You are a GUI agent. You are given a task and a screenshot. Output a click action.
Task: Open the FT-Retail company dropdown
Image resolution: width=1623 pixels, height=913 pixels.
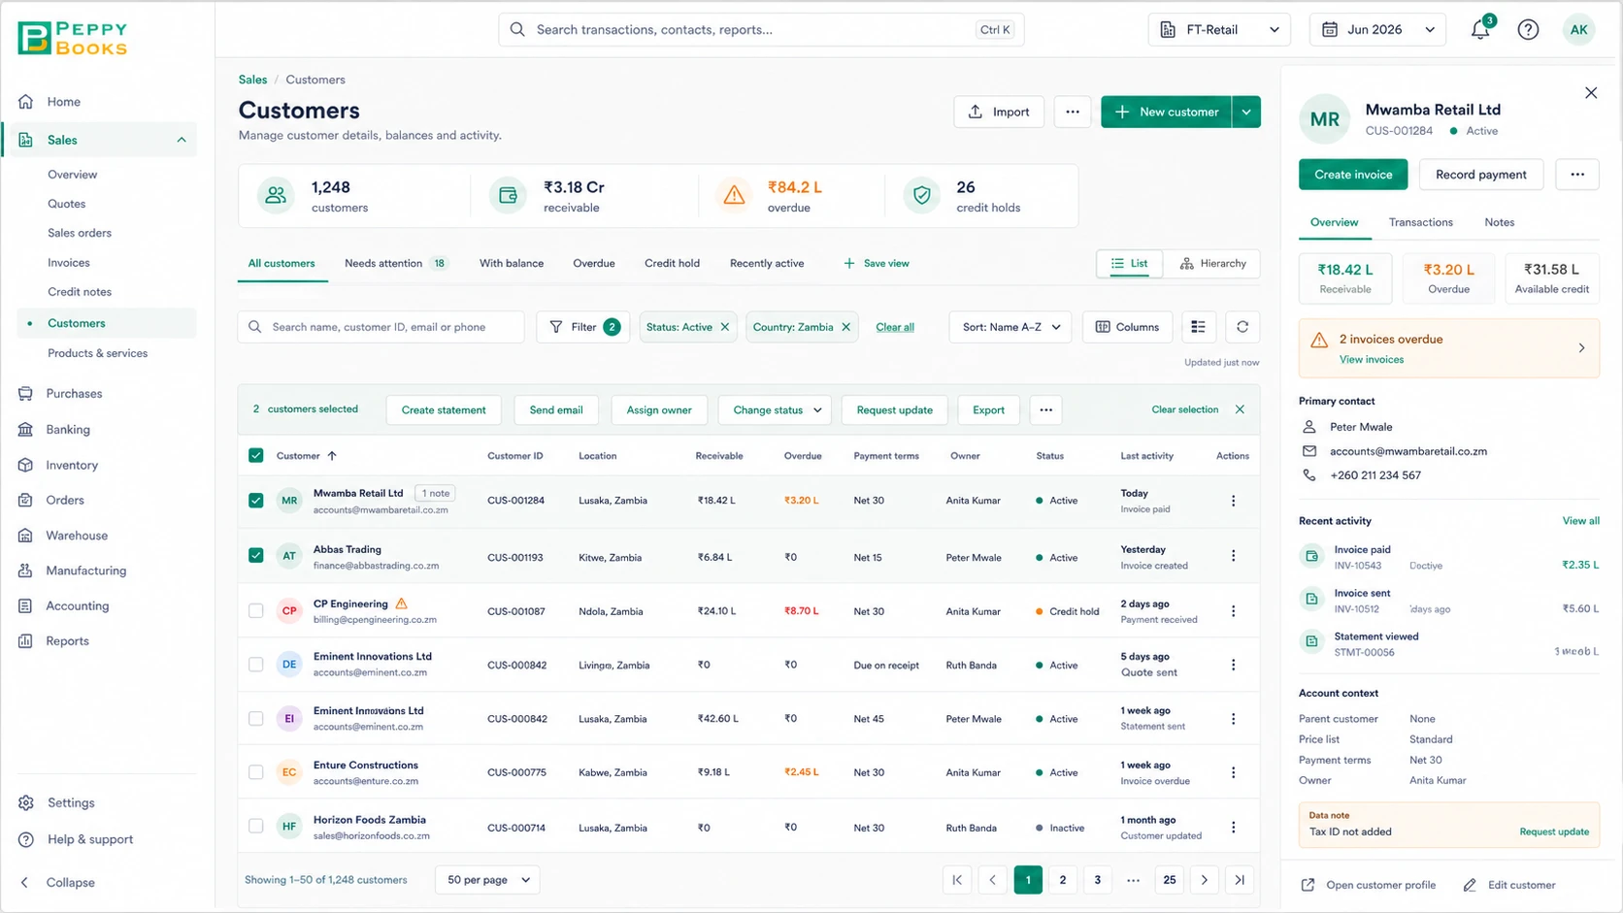click(1219, 30)
